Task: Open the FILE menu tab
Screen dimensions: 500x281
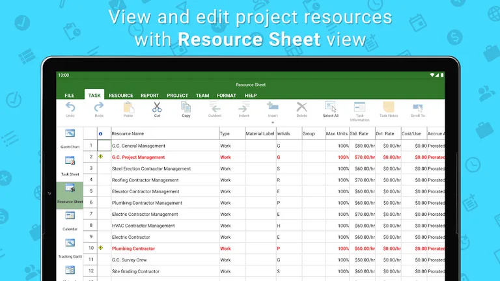Action: point(69,95)
